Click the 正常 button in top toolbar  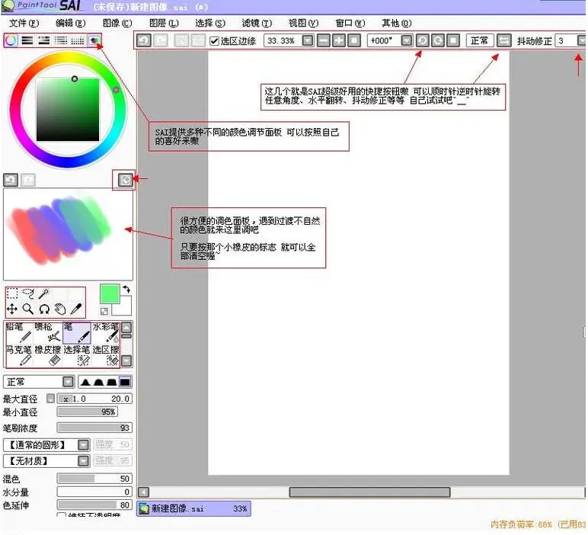[x=480, y=40]
